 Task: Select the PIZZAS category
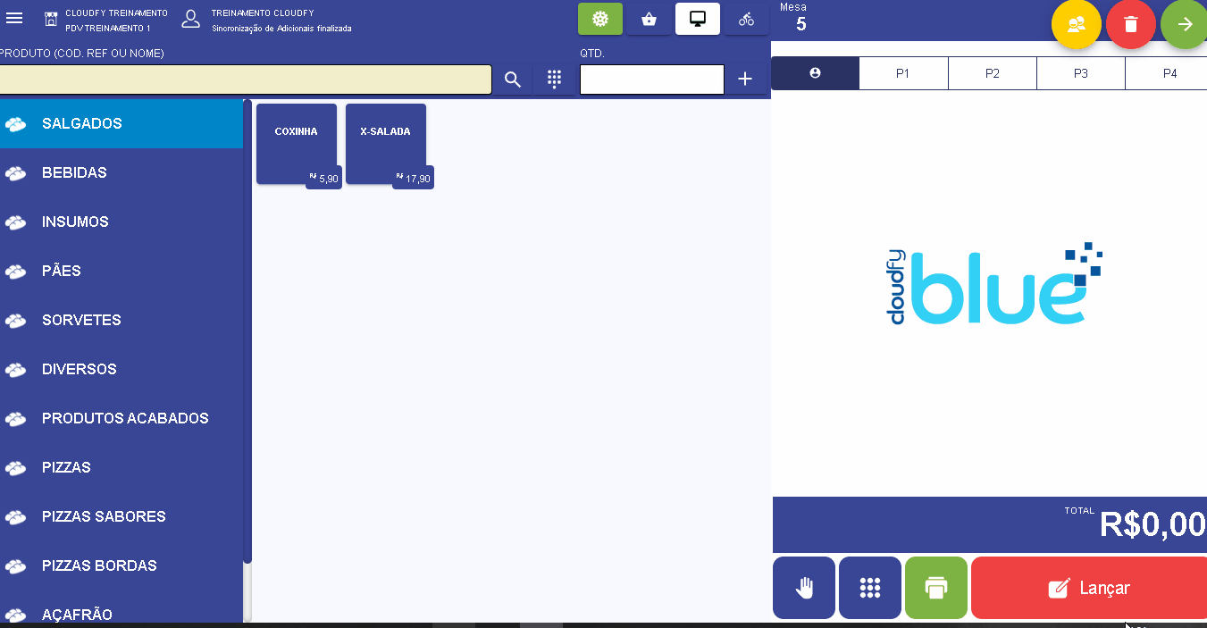122,467
